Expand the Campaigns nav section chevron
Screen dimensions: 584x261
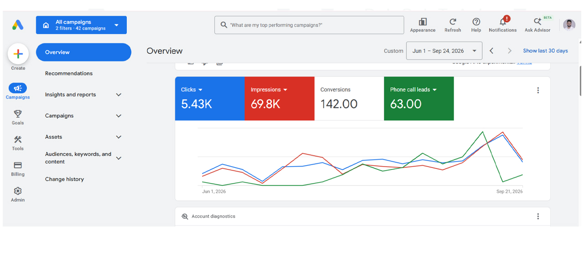tap(119, 116)
